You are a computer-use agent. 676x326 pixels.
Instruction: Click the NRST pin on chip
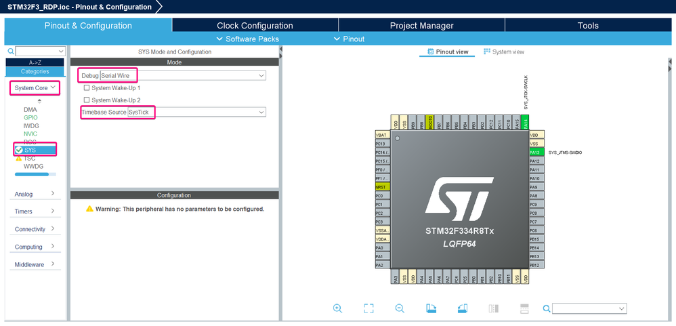(383, 186)
